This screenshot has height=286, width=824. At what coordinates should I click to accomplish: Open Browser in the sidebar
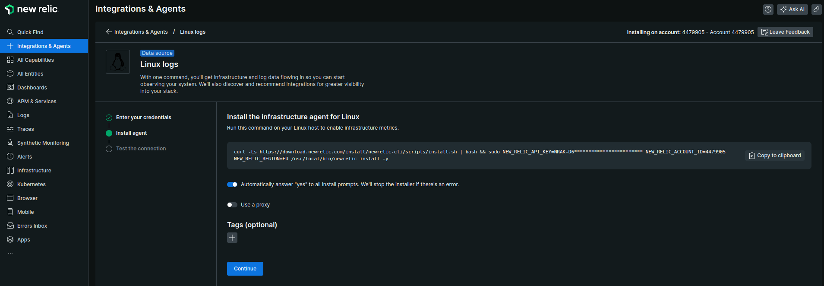click(44, 198)
